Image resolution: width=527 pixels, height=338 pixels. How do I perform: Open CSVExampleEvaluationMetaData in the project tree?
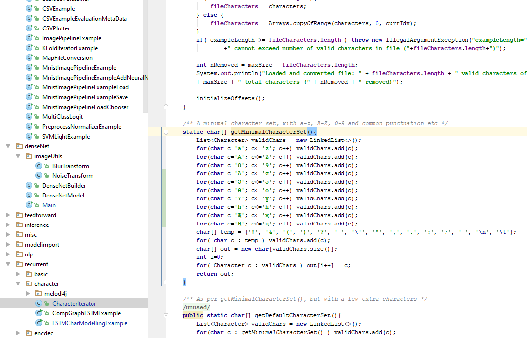point(84,19)
